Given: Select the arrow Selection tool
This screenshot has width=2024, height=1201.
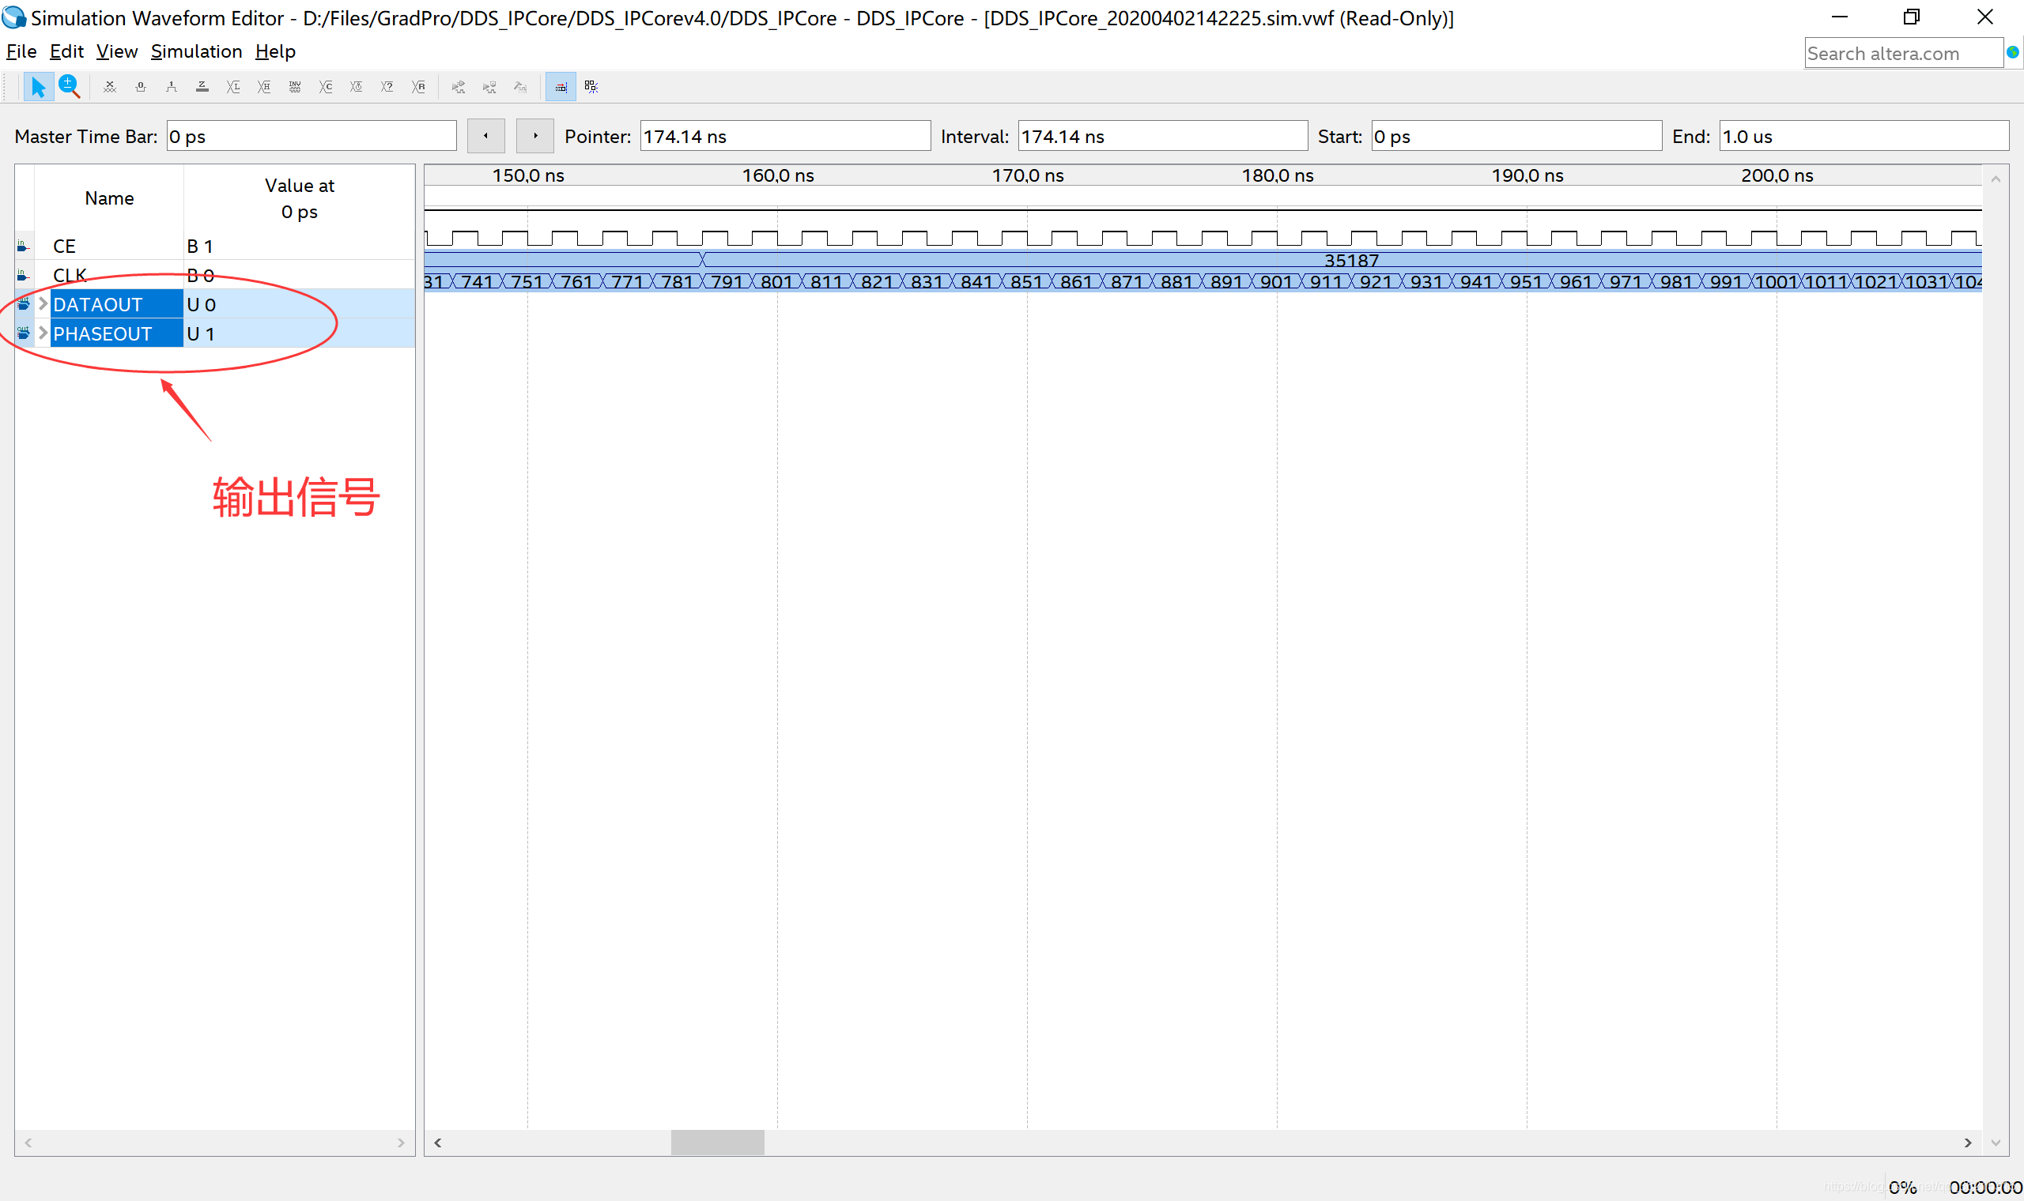Looking at the screenshot, I should point(37,87).
